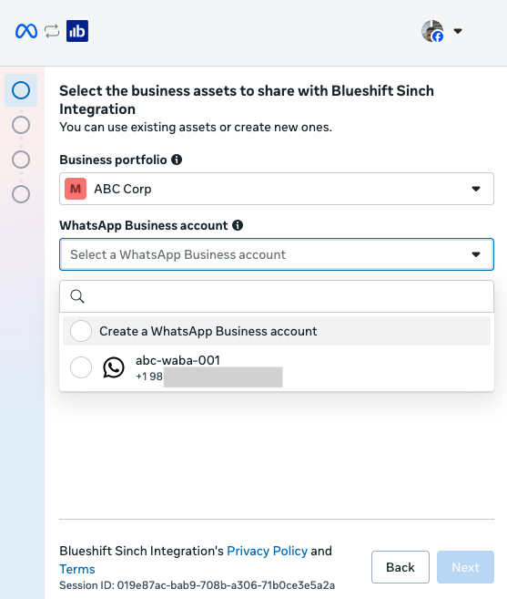Open the ABC Corp business portfolio dropdown

(x=277, y=189)
